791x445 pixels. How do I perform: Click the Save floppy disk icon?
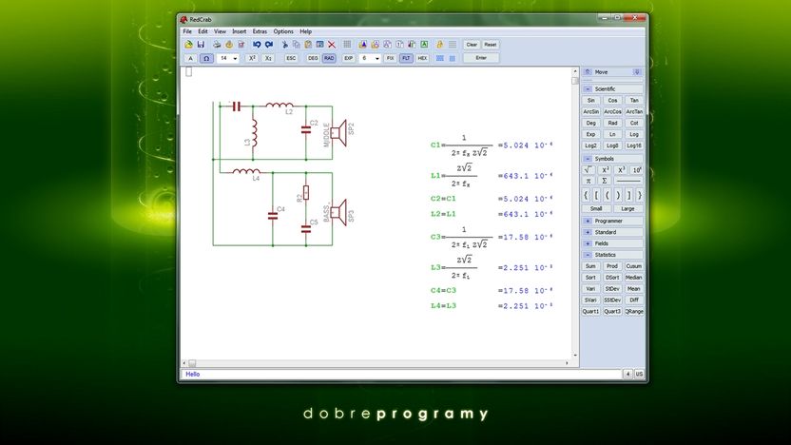[x=201, y=45]
